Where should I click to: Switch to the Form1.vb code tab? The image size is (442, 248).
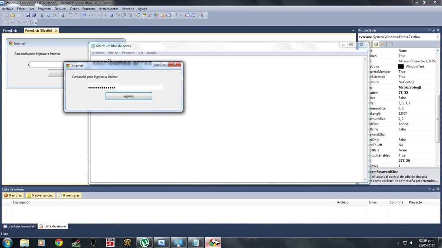tap(10, 31)
